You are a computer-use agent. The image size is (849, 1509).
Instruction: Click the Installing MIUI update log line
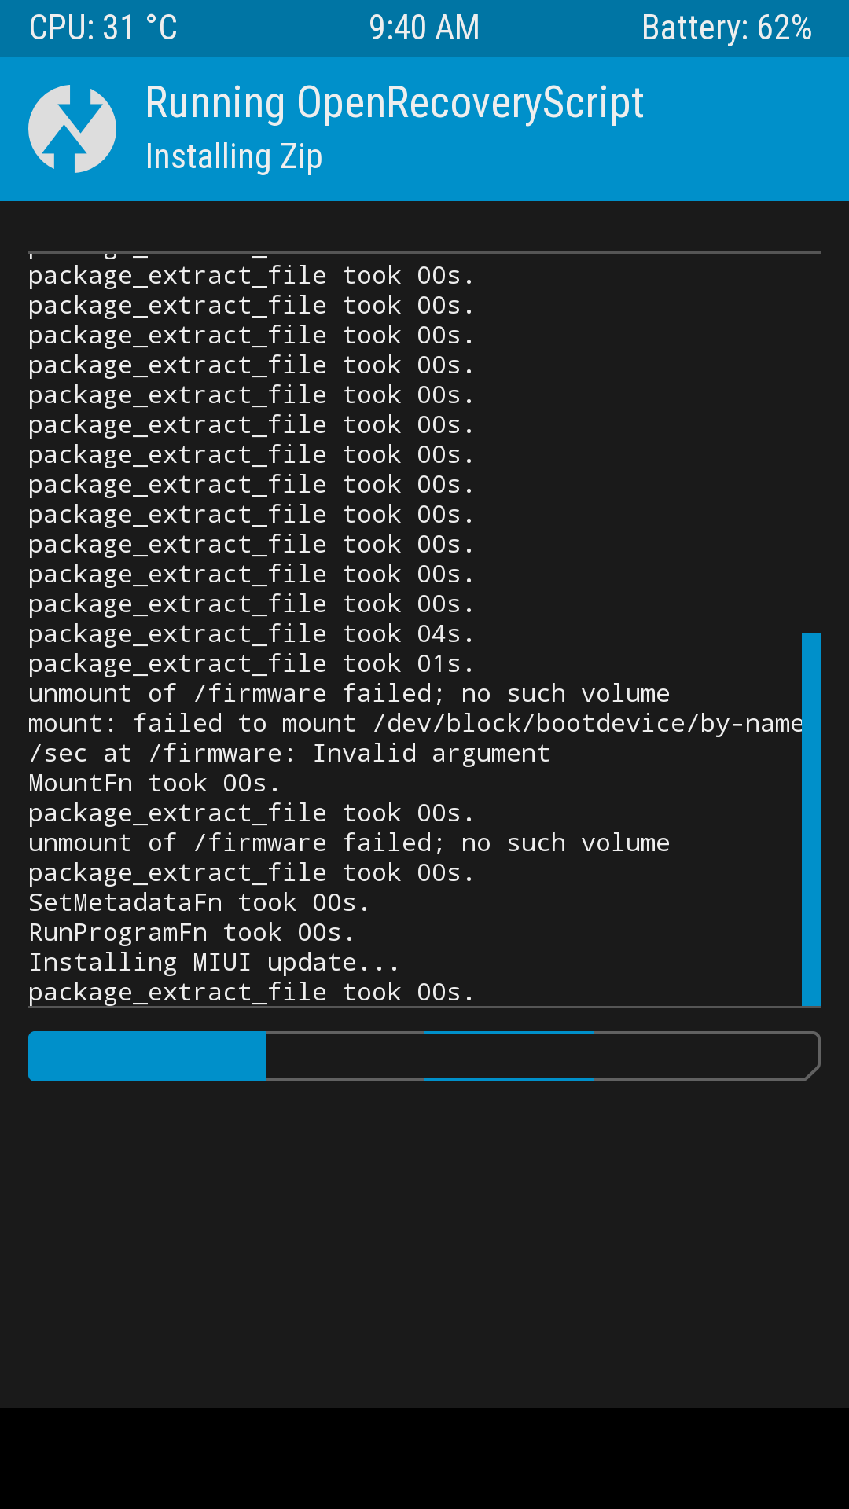(214, 963)
